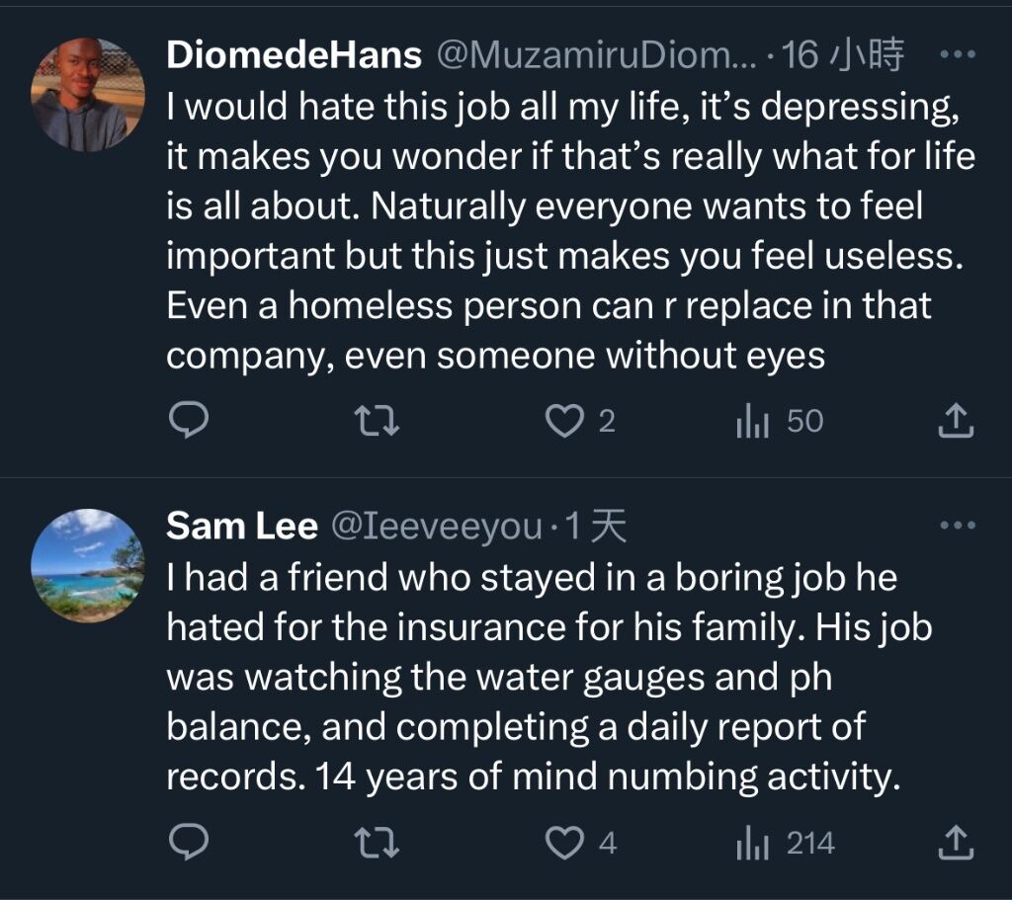Click the Sam Lee display name
Screen dimensions: 1012x900
(x=241, y=527)
